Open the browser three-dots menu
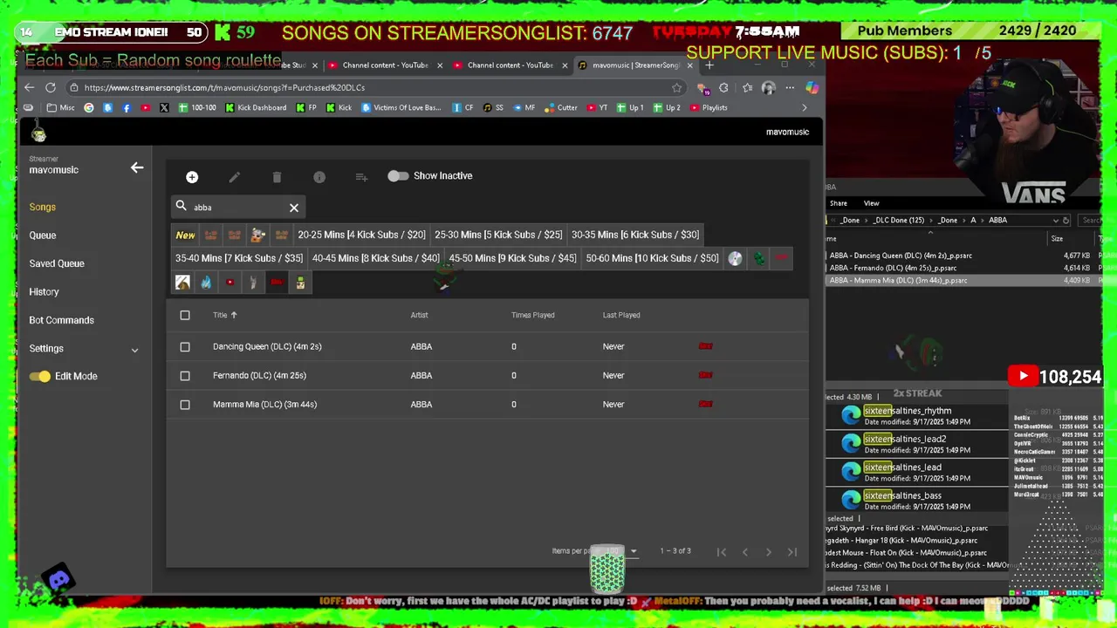Viewport: 1117px width, 628px height. (x=790, y=87)
